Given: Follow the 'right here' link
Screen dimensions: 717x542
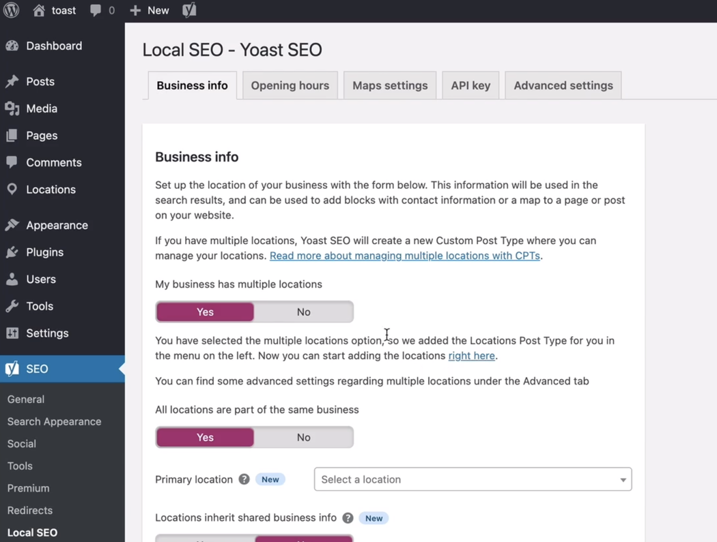Looking at the screenshot, I should [x=471, y=356].
